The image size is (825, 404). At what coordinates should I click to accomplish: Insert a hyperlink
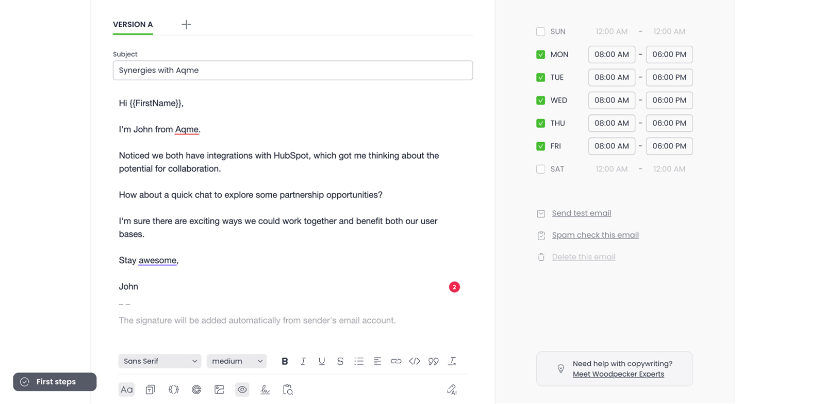pos(396,361)
